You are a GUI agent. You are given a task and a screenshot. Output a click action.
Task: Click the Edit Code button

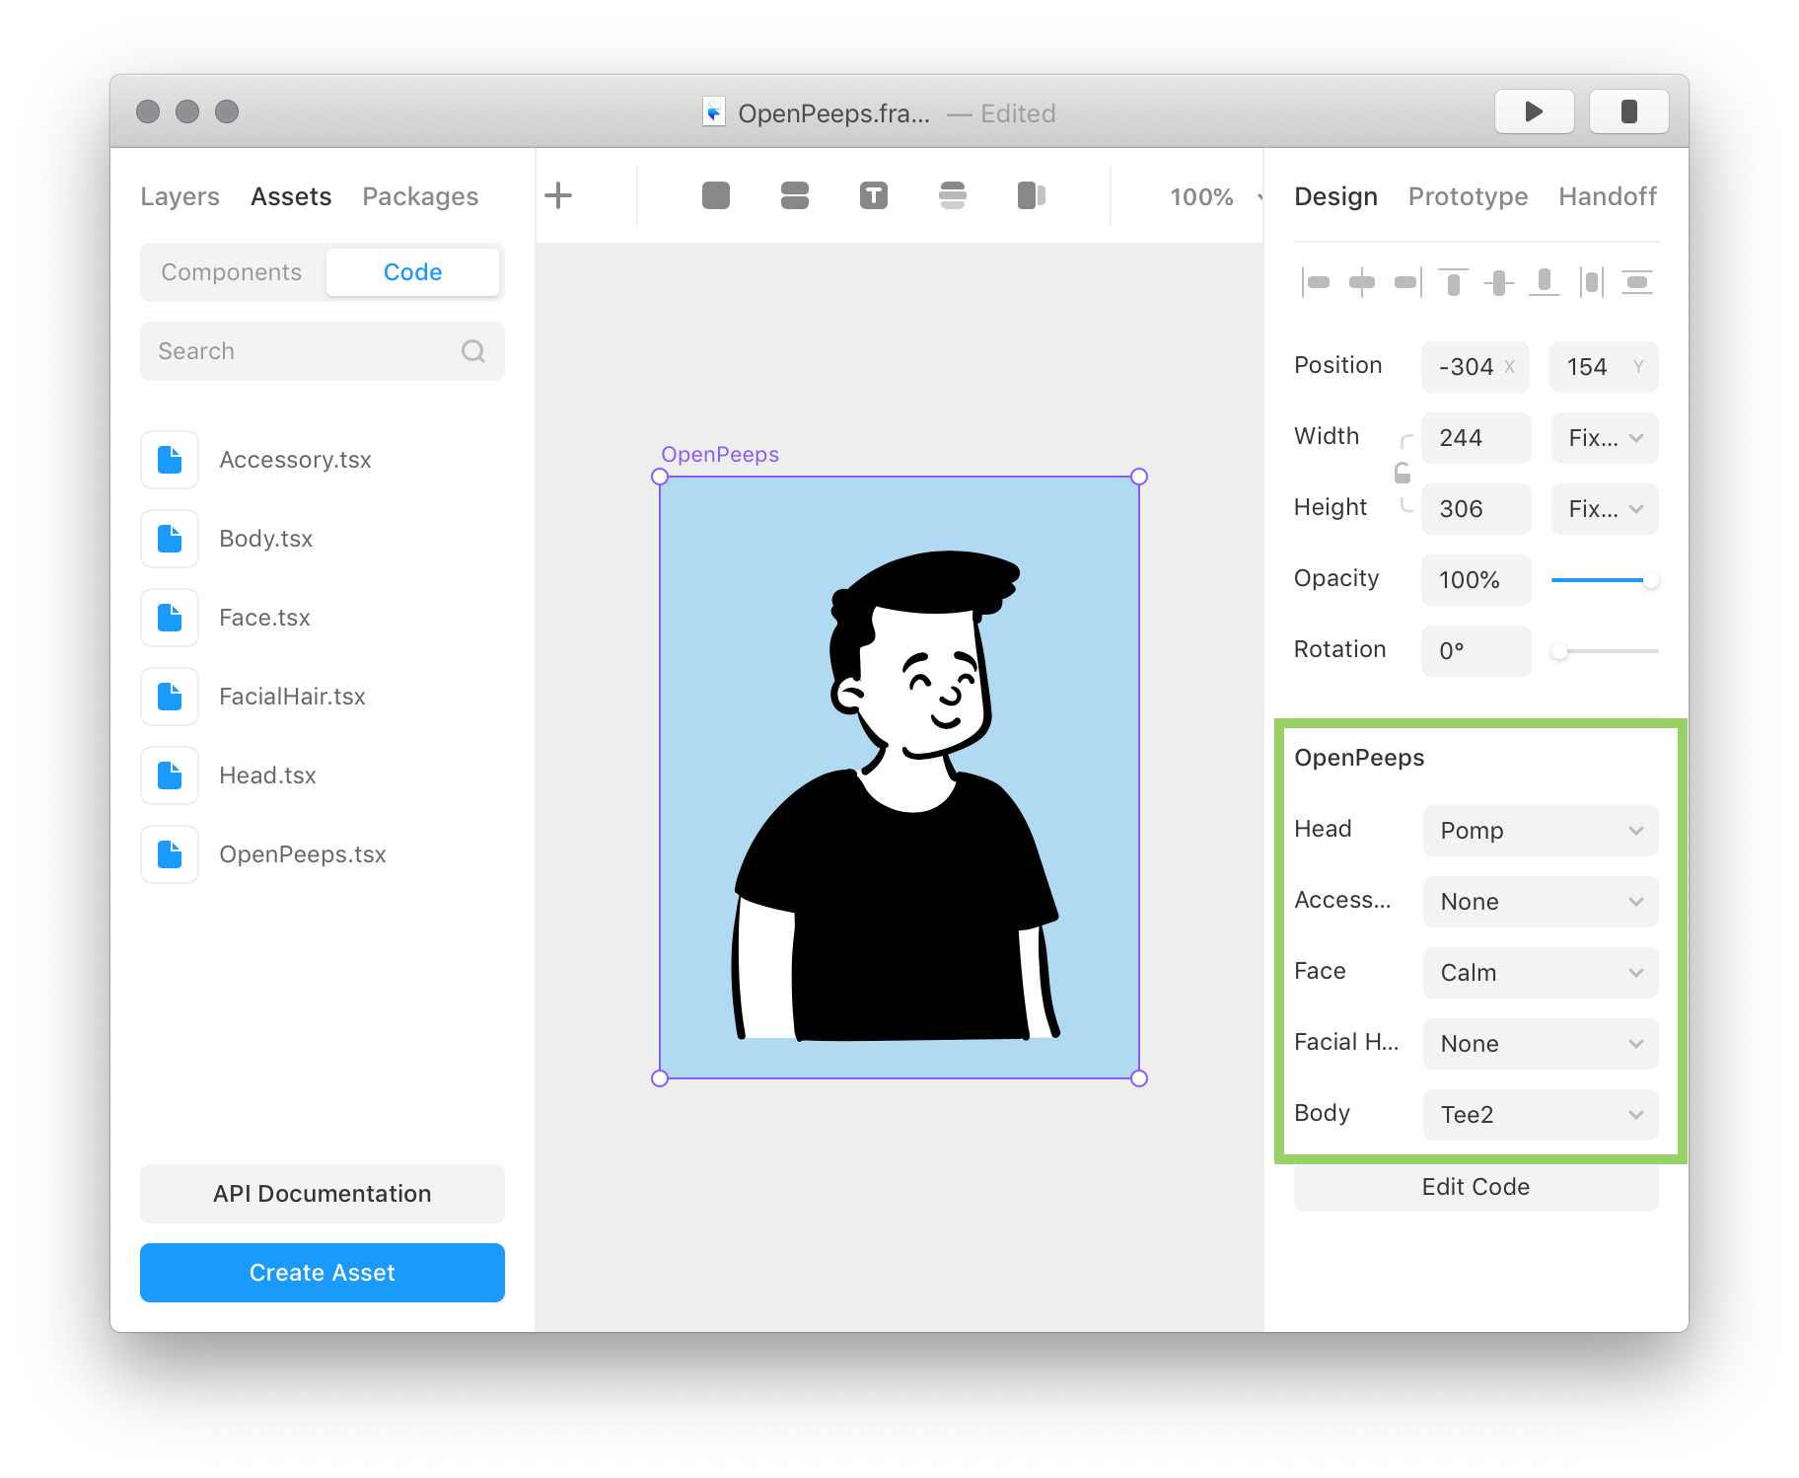pyautogui.click(x=1475, y=1187)
